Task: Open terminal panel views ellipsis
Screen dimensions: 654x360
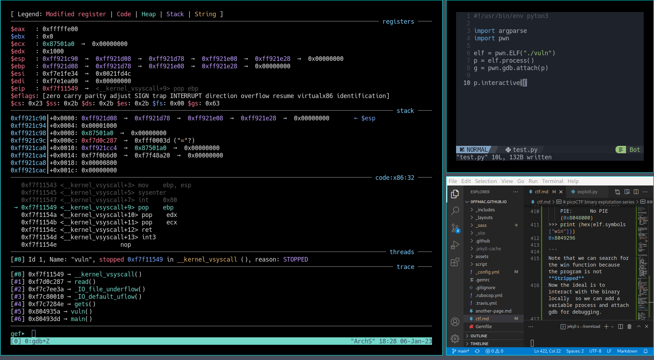Action: tap(531, 326)
